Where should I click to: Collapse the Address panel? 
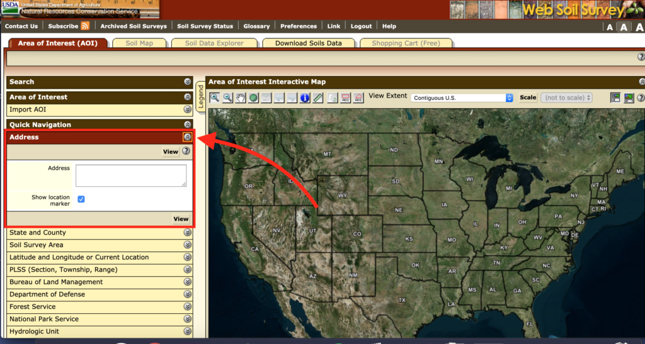tap(187, 137)
